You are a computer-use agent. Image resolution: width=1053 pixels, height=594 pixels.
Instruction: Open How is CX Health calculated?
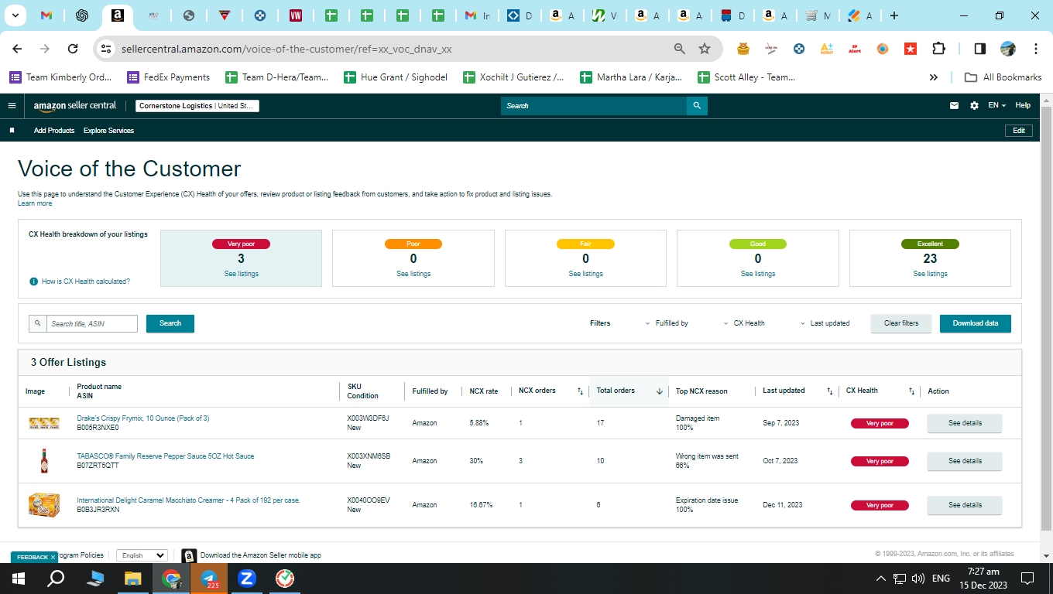tap(86, 282)
